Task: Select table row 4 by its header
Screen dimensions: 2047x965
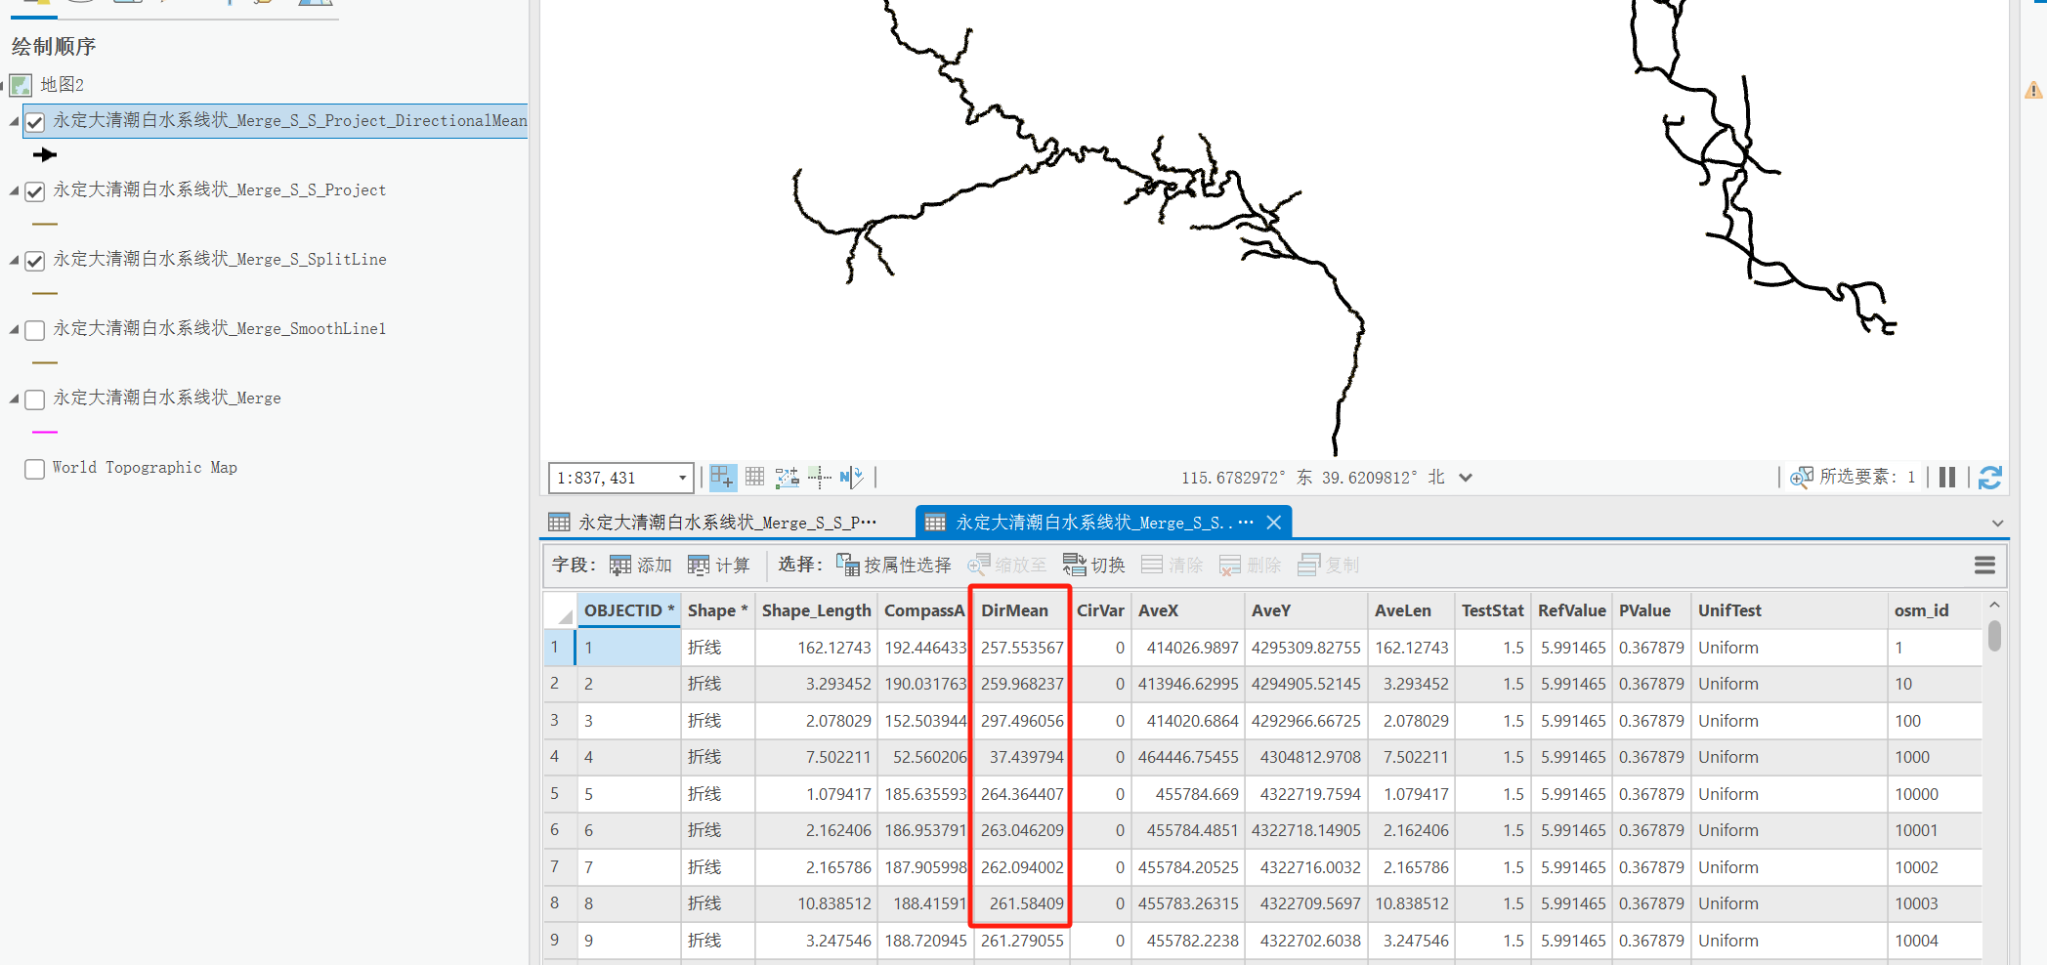Action: (x=559, y=757)
